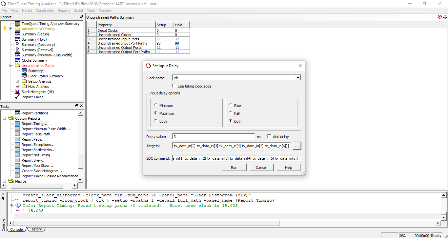Click the Advanced I/O Timing folder icon
The width and height of the screenshot is (448, 238).
coord(17,29)
